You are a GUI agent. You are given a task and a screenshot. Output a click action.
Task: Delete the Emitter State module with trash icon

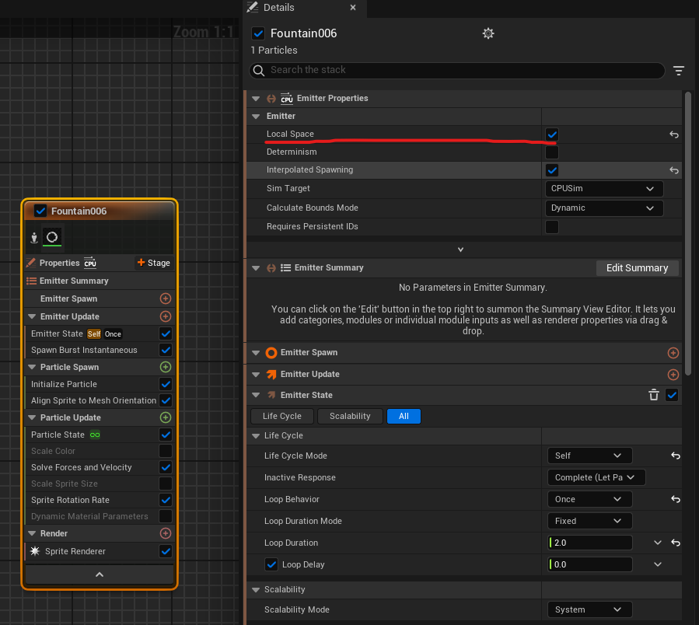[654, 395]
